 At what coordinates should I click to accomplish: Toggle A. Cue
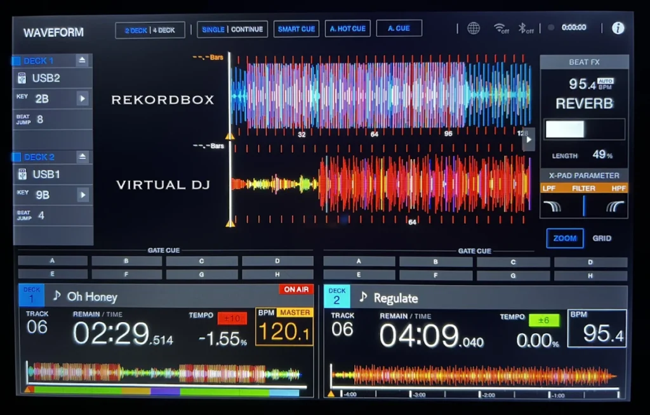coord(399,28)
